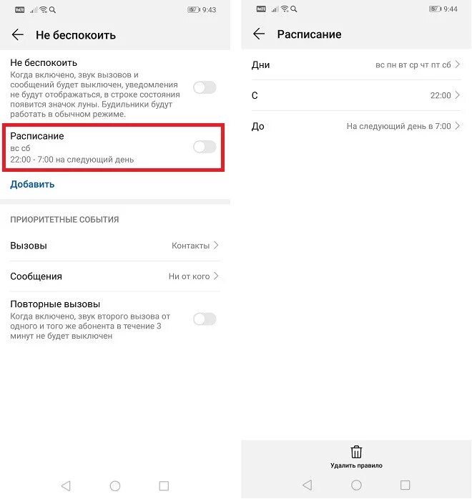Change the start time С 22:00
Viewport: 472px width, 499px height.
tap(356, 95)
